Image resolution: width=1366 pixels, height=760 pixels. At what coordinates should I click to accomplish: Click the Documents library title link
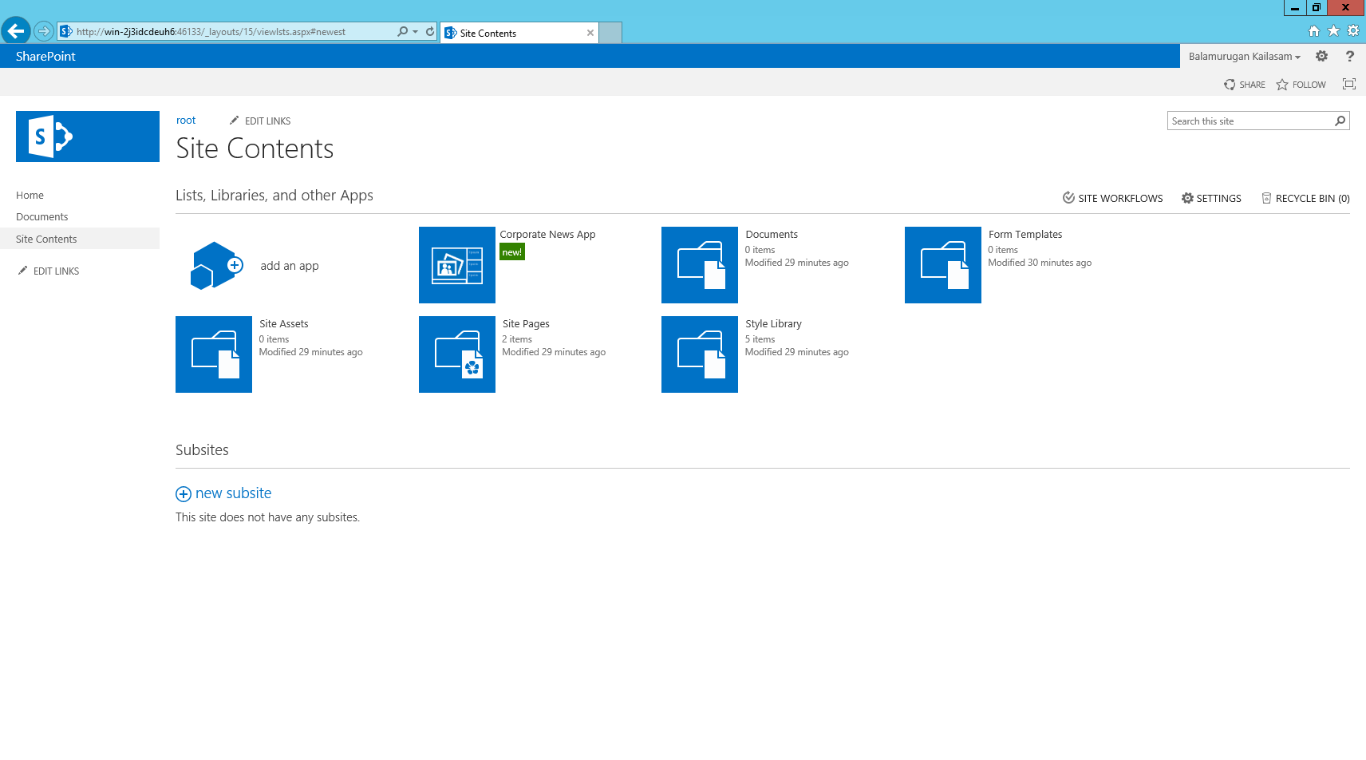tap(772, 235)
